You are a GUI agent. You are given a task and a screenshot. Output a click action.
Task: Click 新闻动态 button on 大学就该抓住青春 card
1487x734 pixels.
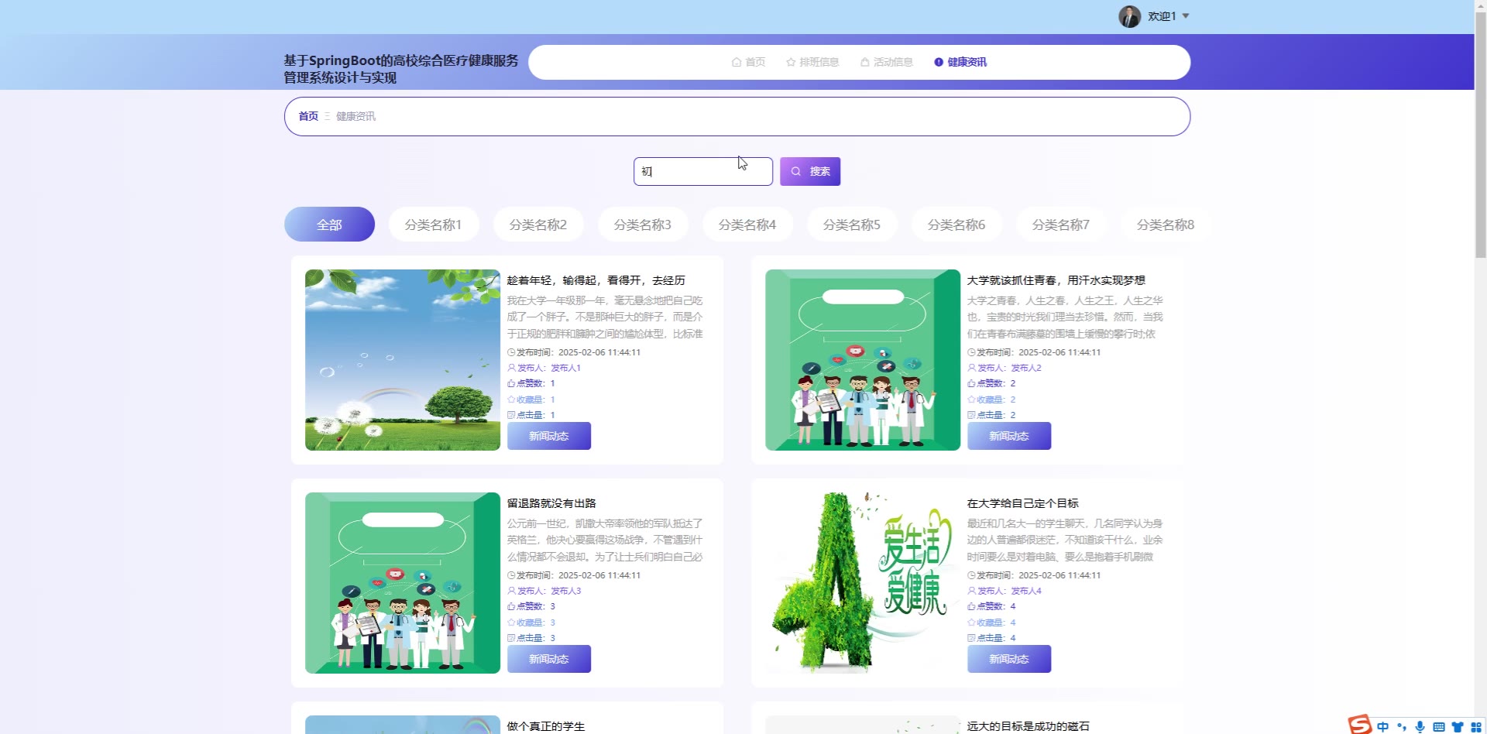coord(1009,436)
